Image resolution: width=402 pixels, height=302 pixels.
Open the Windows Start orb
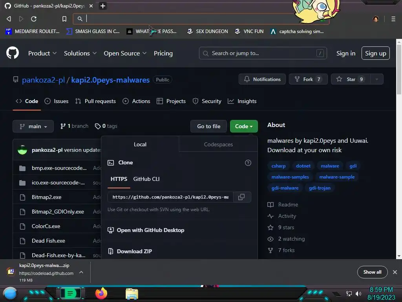point(10,293)
